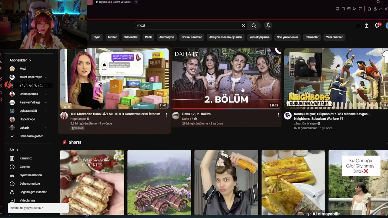
Task: Open the notifications bell showing 9+
Action: point(377,25)
